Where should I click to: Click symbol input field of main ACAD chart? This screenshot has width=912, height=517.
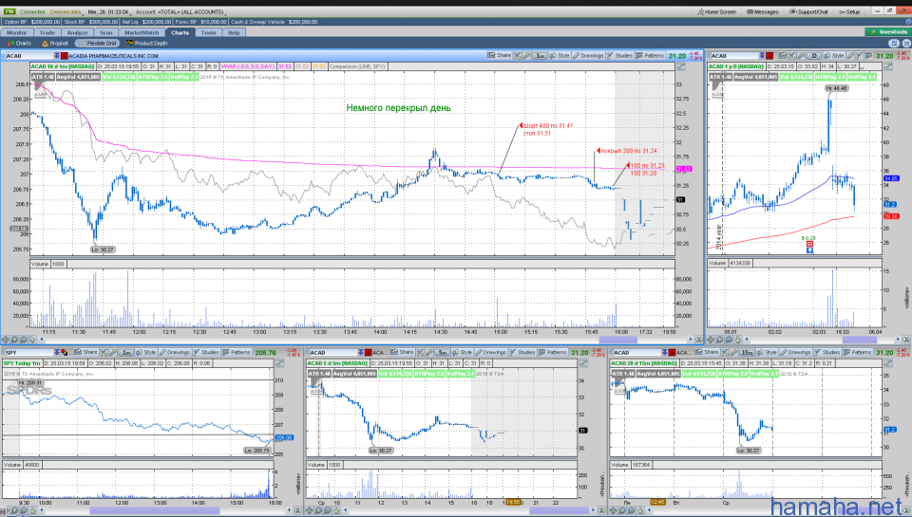[x=28, y=56]
